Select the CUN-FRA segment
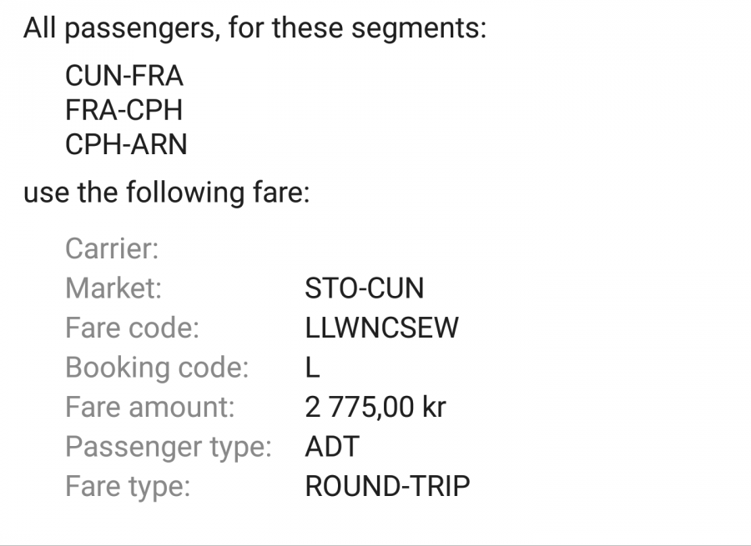Viewport: 751px width, 546px height. pos(123,78)
